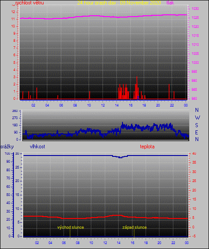Click value 9 on wind speed axis
Screen dimensions: 209x249
click(x=14, y=34)
